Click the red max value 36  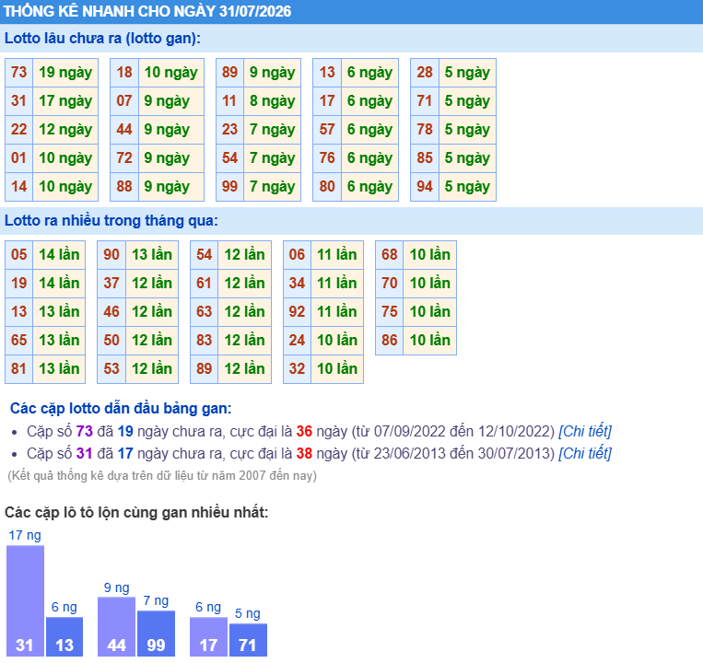[304, 431]
